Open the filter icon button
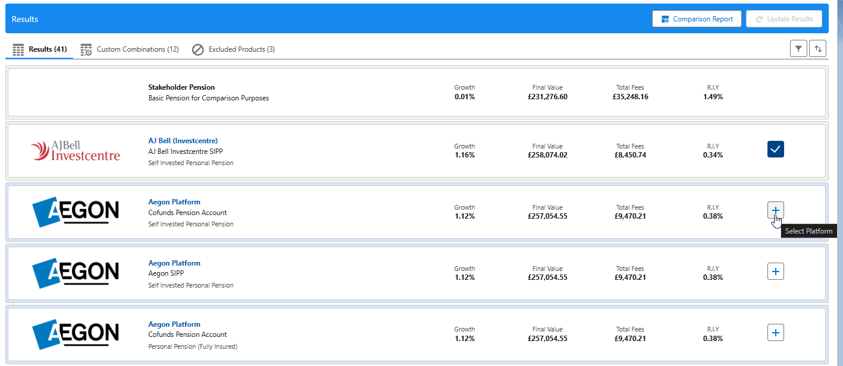843x366 pixels. pos(798,49)
